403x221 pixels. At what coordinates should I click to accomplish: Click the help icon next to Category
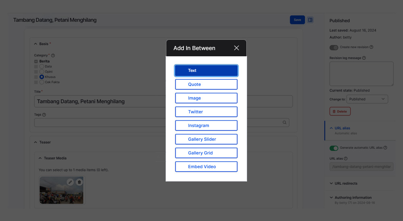coord(53,55)
